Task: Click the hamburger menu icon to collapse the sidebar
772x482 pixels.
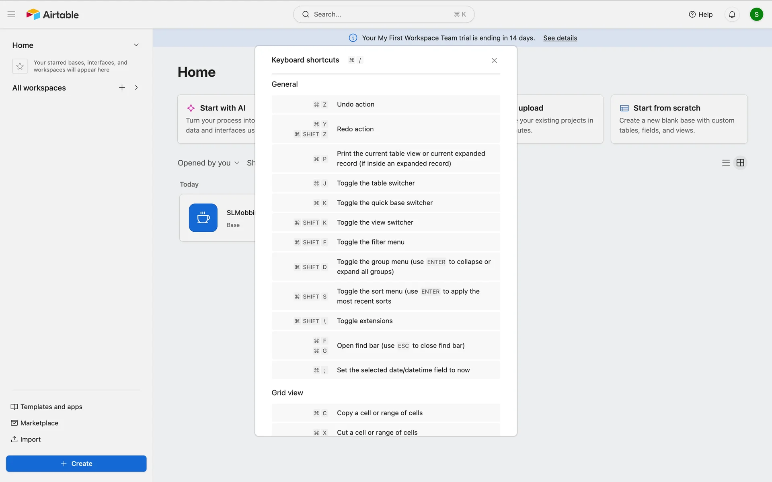Action: click(11, 14)
